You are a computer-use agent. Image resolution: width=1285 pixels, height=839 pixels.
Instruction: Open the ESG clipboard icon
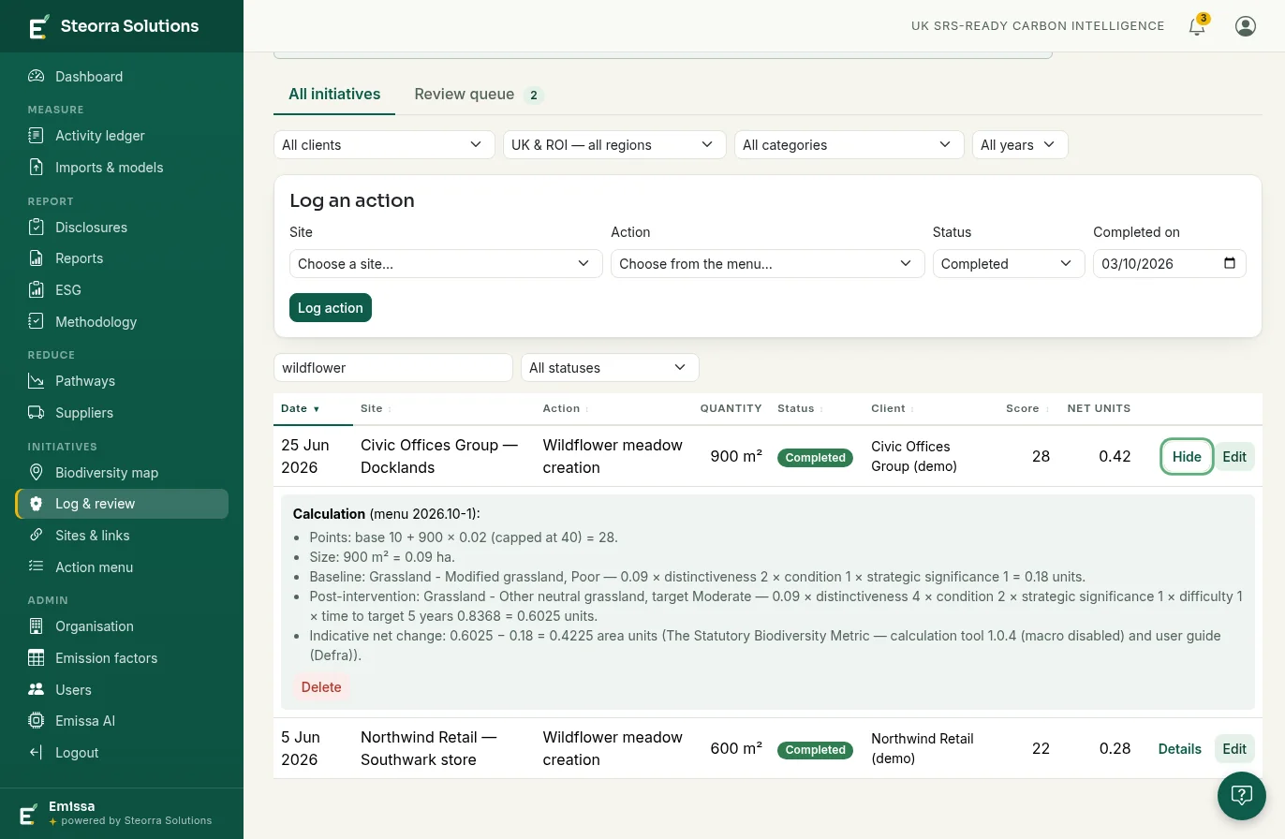pos(37,290)
